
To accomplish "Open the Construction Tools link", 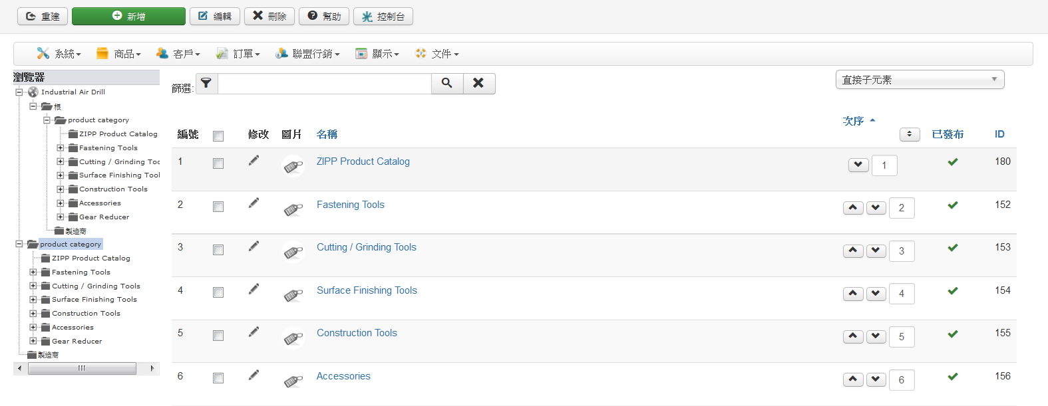I will coord(357,333).
